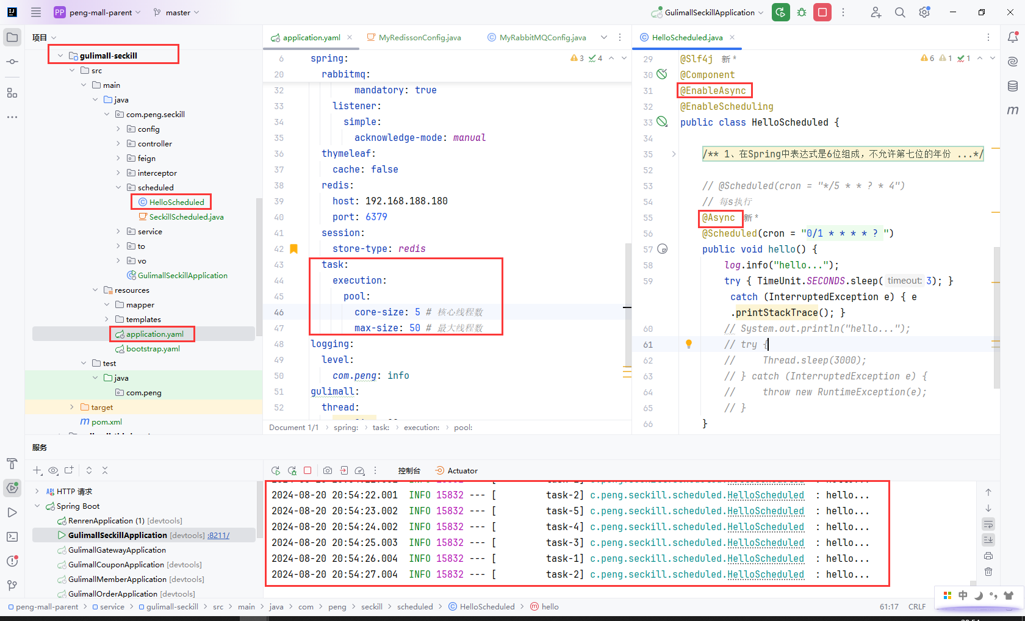Rerun GulimallSeckillApplication with green button
This screenshot has height=621, width=1025.
780,12
